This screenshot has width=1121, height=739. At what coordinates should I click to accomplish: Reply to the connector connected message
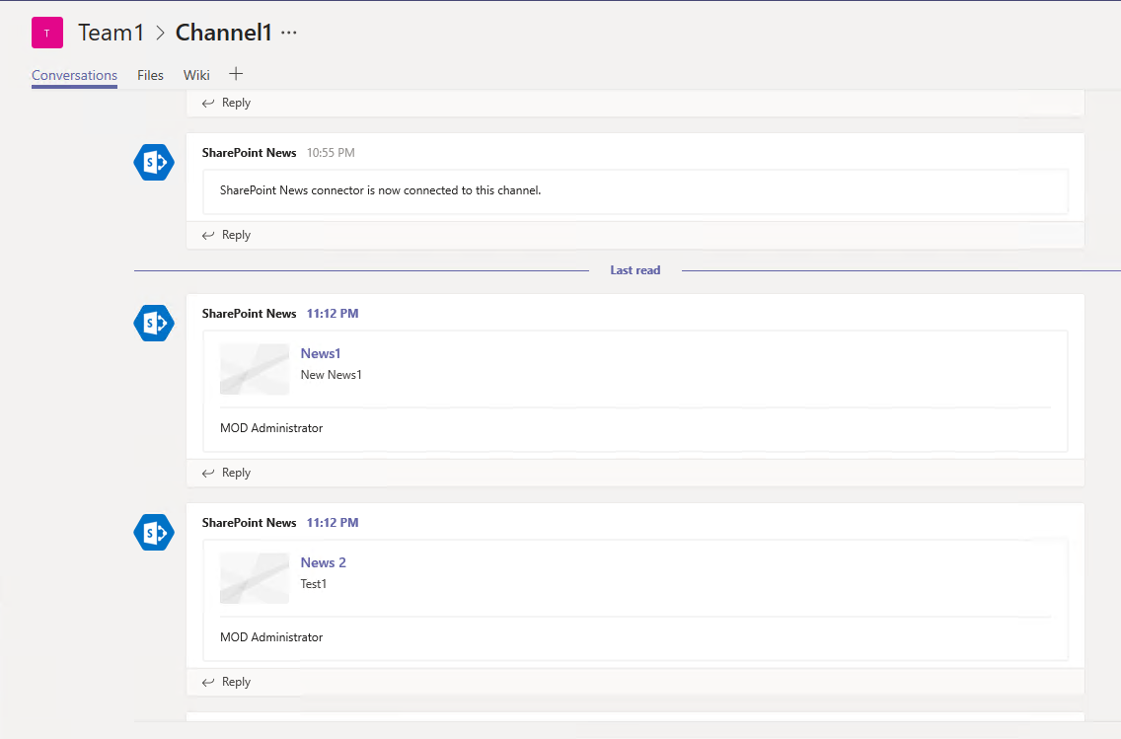(x=226, y=235)
